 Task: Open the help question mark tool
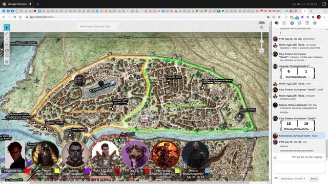point(7,62)
